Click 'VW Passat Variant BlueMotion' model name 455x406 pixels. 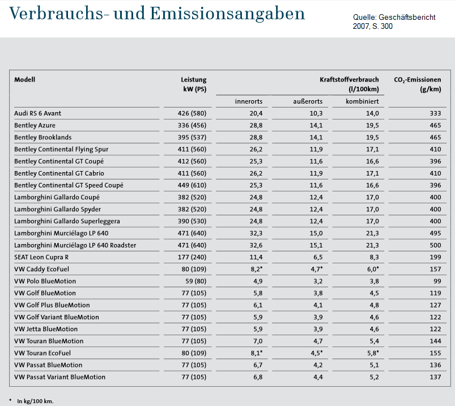(x=59, y=377)
